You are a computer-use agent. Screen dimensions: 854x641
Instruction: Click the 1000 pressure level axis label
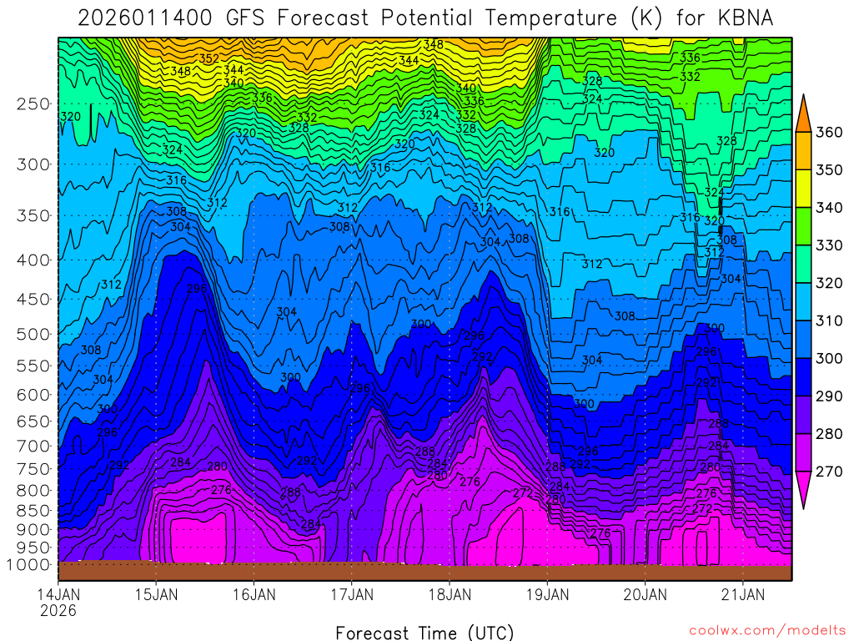click(28, 565)
